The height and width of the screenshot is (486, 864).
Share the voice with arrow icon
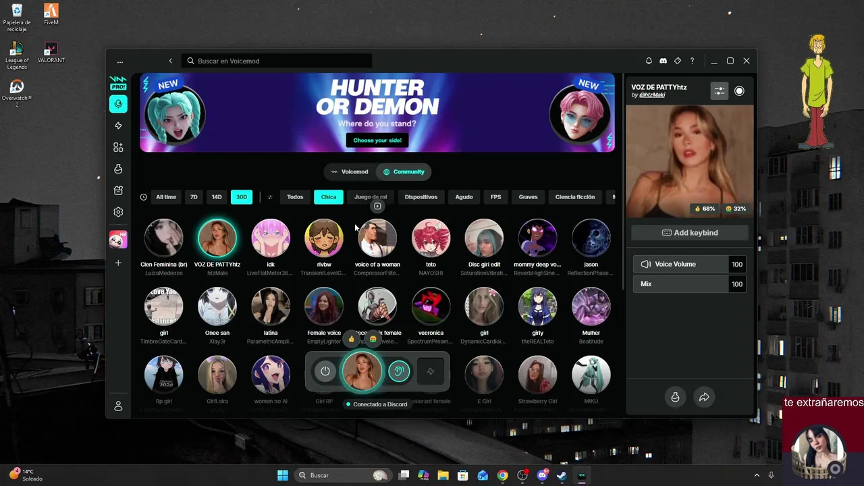click(x=704, y=397)
